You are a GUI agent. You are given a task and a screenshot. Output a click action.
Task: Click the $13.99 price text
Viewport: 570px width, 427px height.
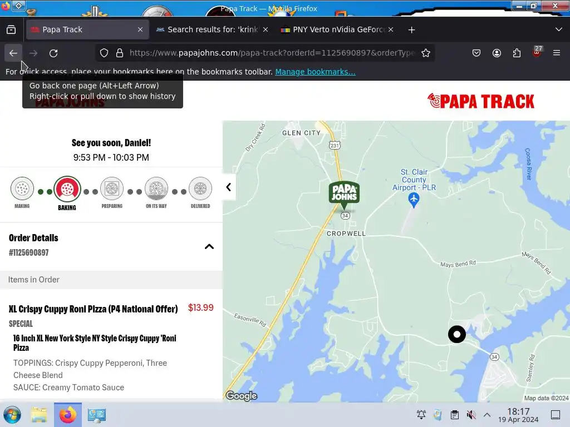click(x=200, y=307)
